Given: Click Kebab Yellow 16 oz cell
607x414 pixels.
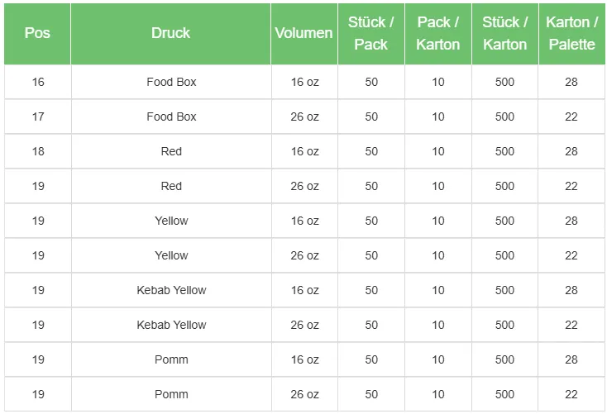Looking at the screenshot, I should point(171,290).
